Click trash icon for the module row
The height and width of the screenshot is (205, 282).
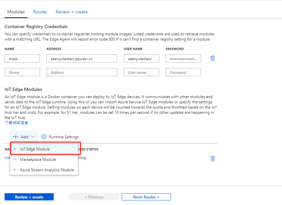click(x=213, y=159)
